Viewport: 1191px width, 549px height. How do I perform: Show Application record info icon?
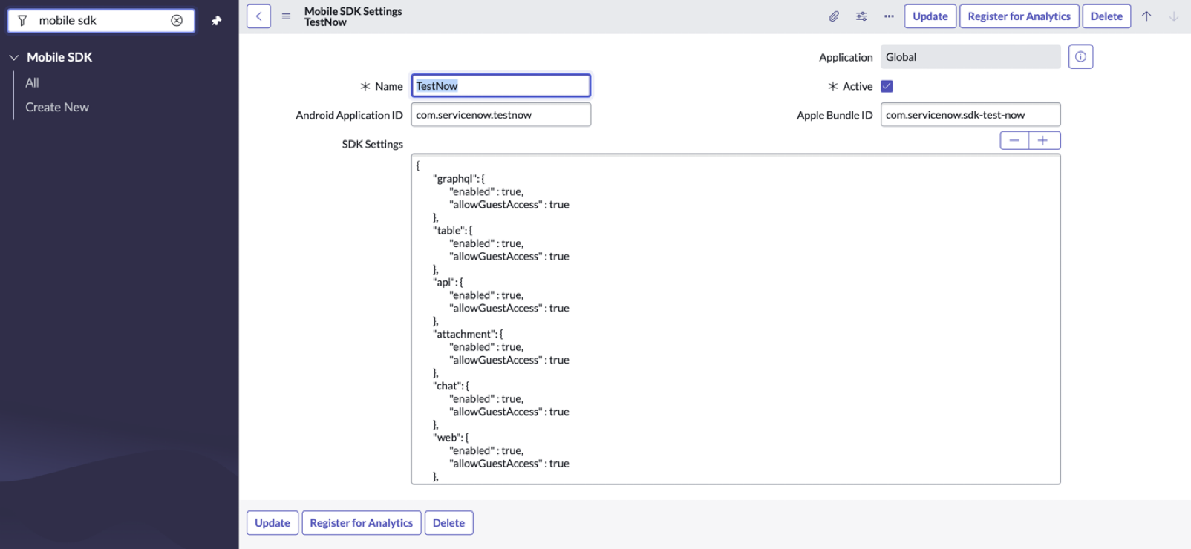point(1080,56)
